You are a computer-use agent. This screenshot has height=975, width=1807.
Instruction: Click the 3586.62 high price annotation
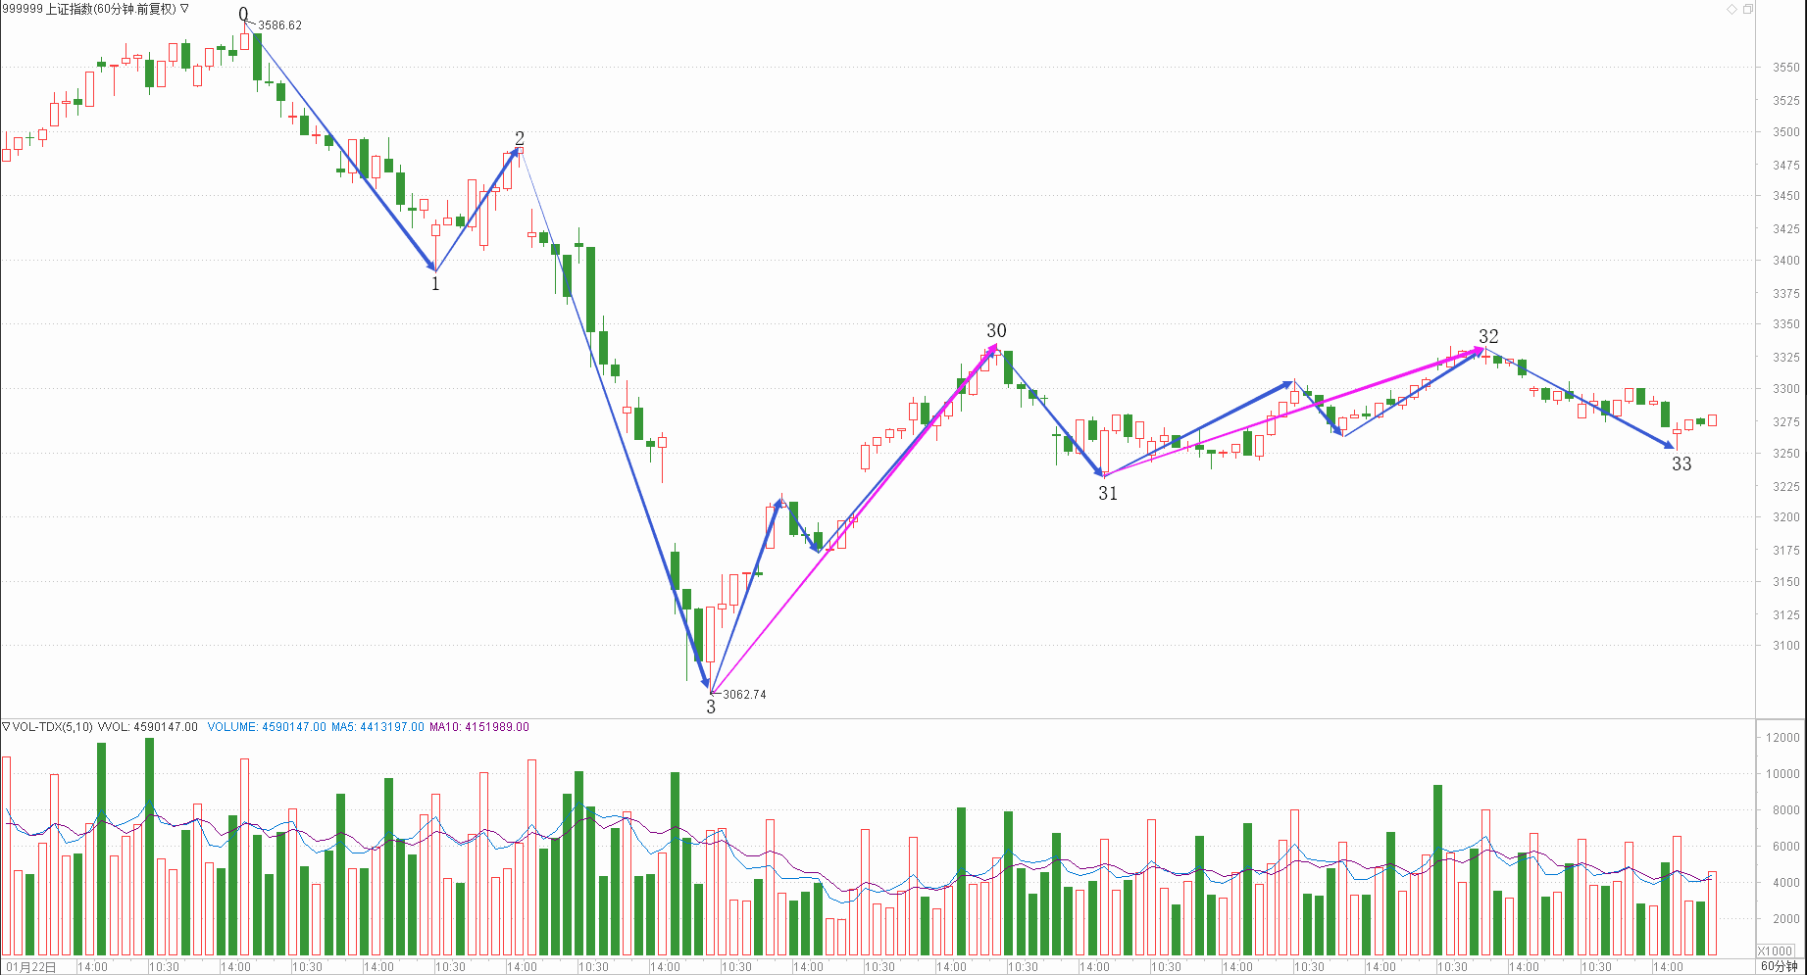click(279, 25)
